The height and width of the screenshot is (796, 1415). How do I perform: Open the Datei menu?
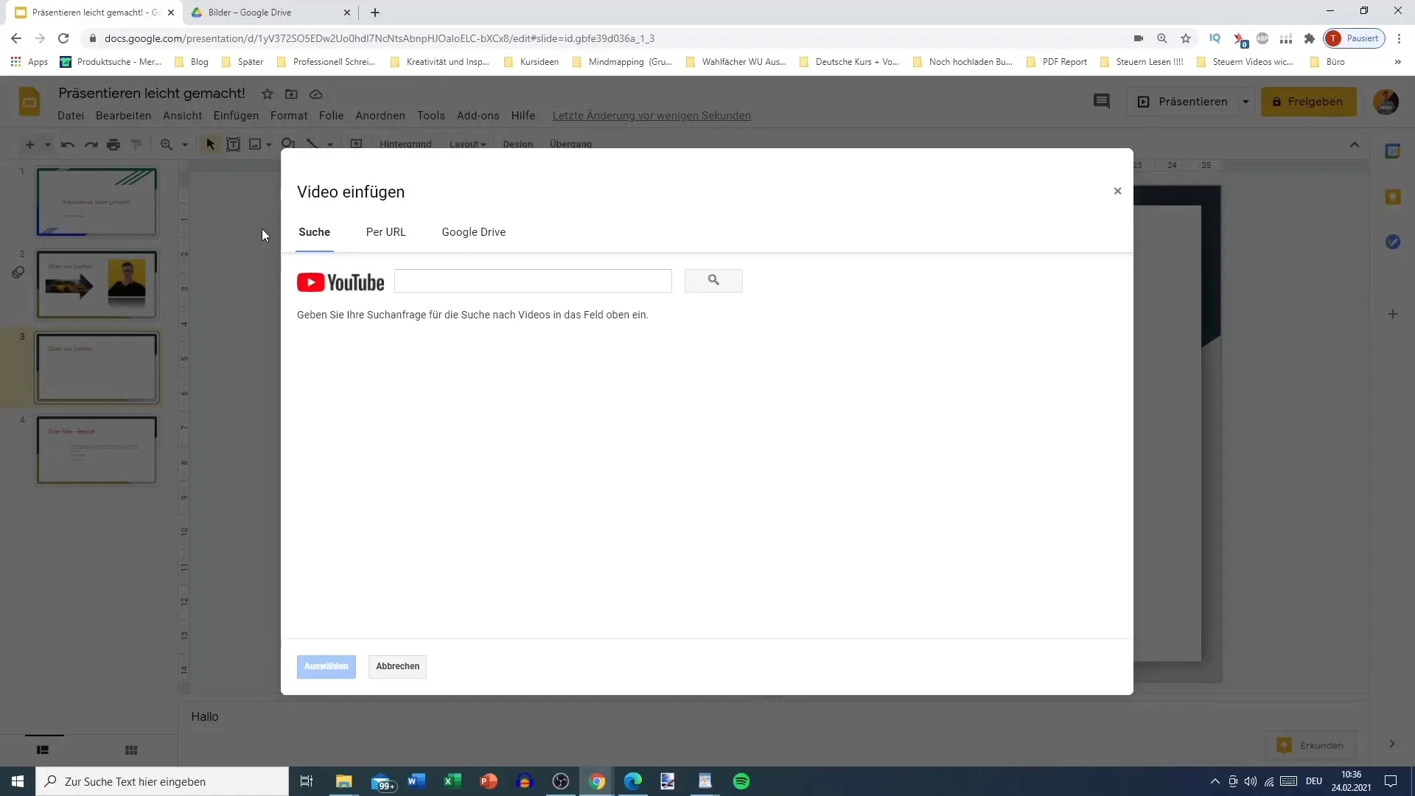71,116
